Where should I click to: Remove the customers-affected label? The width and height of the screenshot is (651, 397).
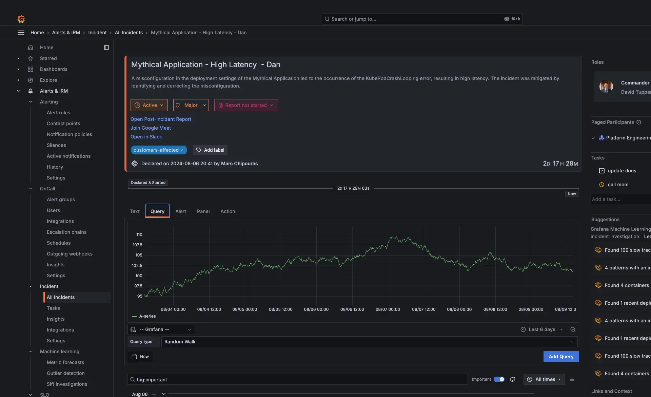point(182,150)
